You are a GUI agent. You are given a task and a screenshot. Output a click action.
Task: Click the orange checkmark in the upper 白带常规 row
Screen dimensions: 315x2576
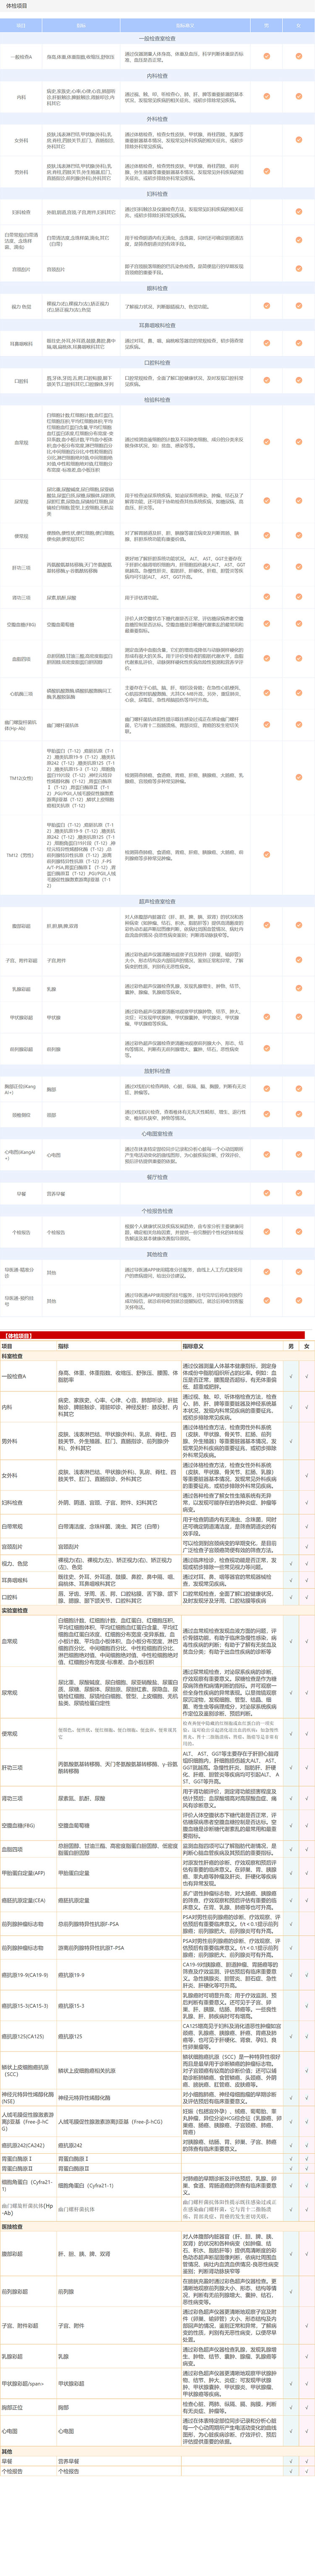298,240
